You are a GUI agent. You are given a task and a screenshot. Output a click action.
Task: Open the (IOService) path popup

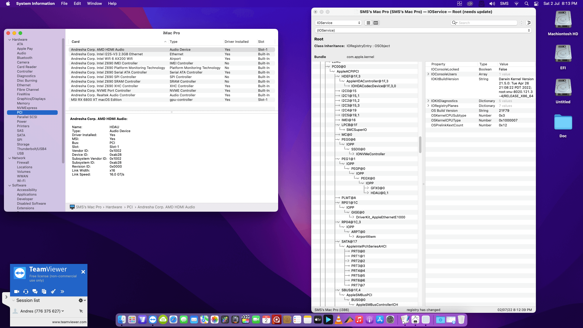423,30
